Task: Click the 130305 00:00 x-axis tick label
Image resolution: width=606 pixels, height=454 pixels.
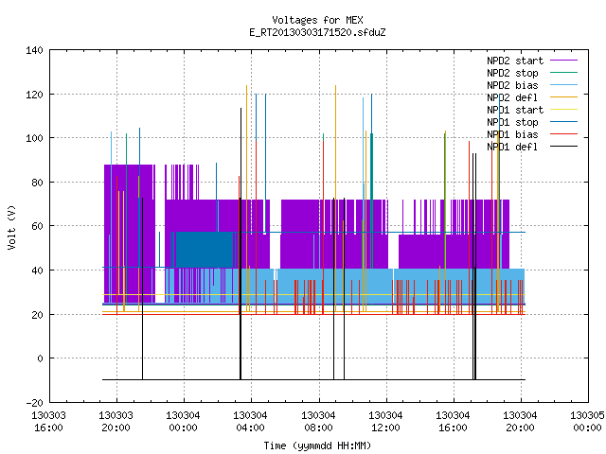Action: click(x=587, y=422)
